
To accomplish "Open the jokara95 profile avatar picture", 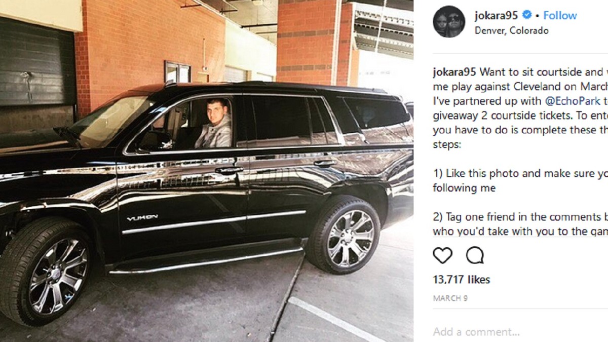I will [449, 22].
